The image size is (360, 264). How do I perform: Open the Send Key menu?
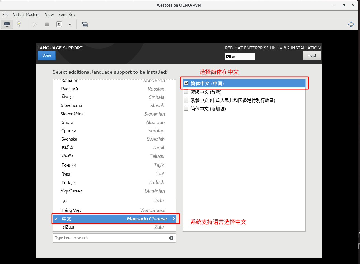coord(67,15)
